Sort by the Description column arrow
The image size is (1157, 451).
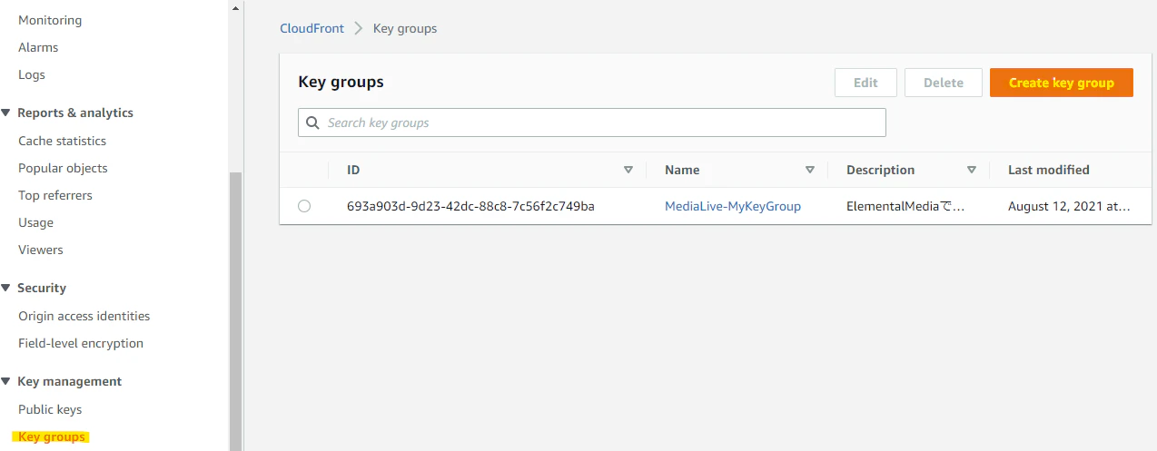pos(972,170)
